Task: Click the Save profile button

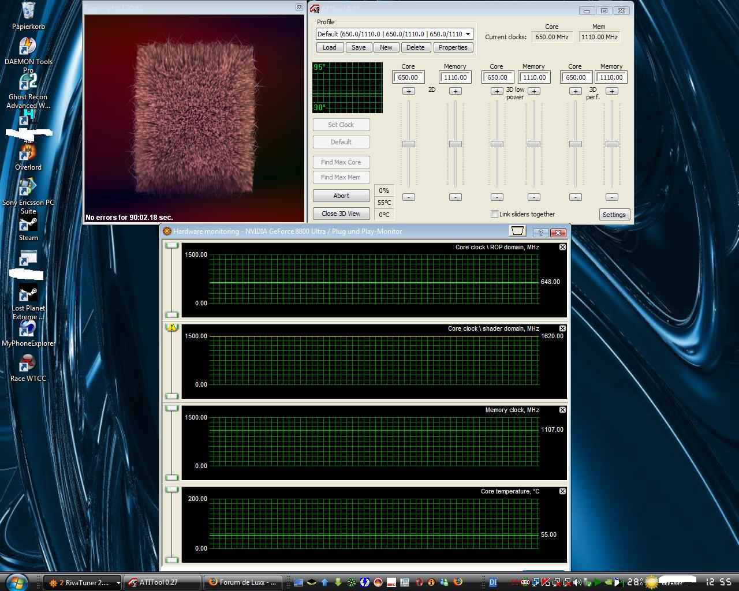Action: pyautogui.click(x=359, y=48)
